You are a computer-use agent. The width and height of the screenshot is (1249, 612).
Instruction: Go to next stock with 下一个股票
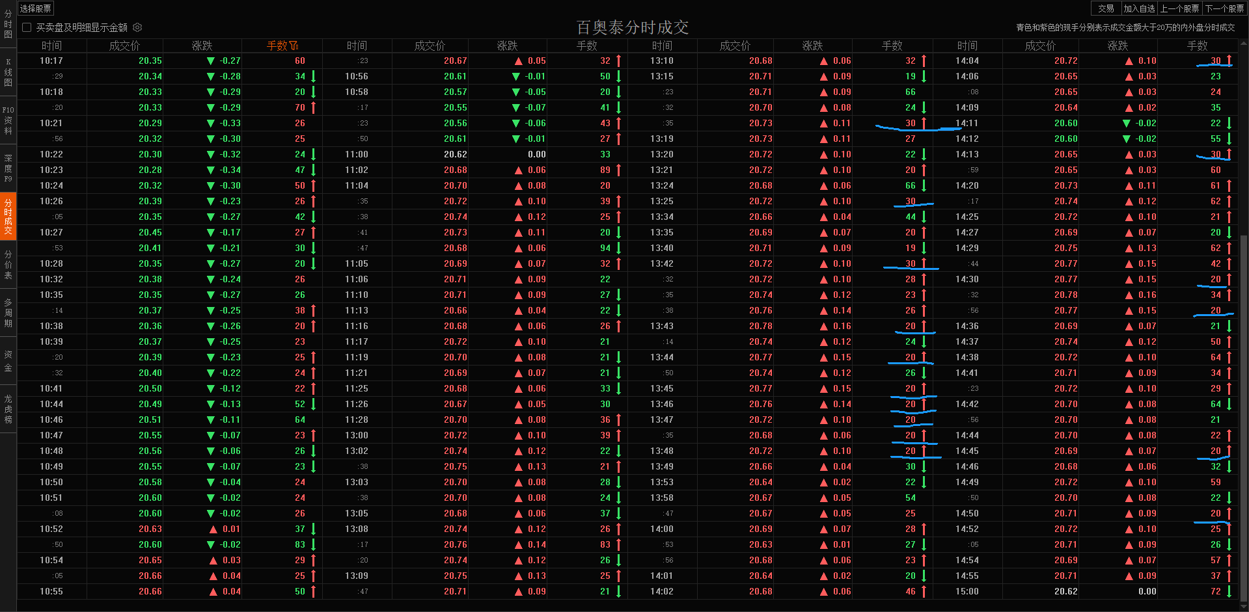tap(1226, 8)
